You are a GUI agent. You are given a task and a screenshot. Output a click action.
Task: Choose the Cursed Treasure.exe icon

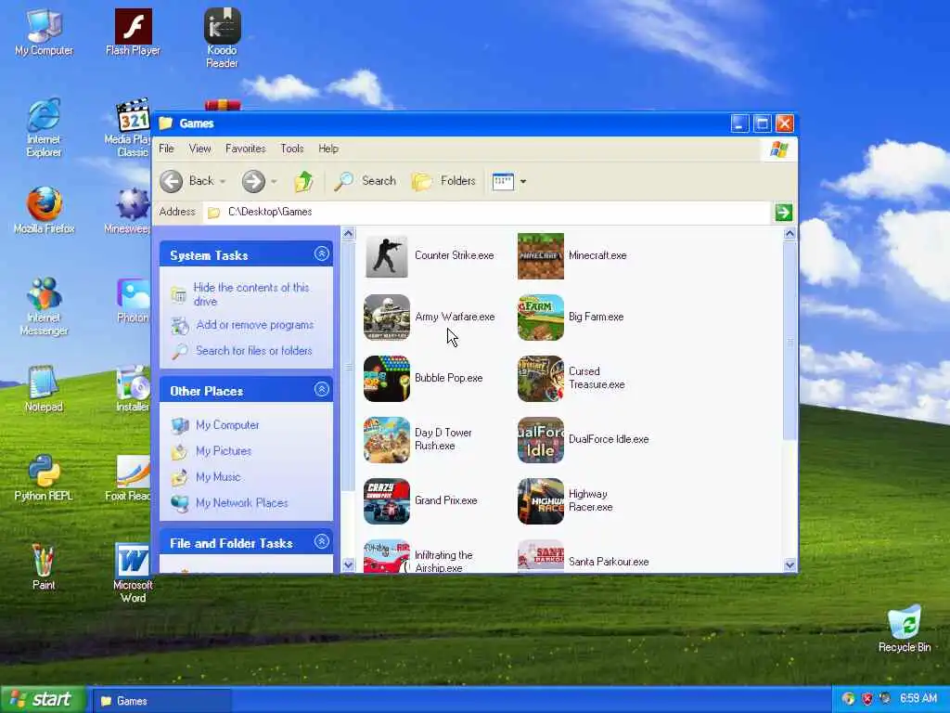click(x=541, y=379)
